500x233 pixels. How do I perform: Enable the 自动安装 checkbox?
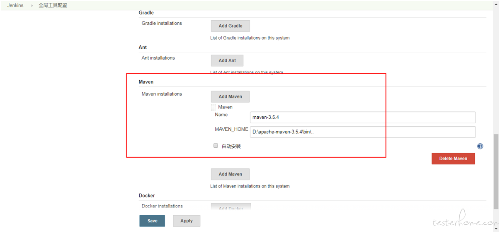pyautogui.click(x=216, y=146)
